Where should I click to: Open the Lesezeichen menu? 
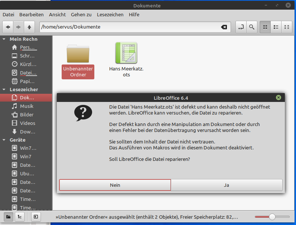[110, 15]
